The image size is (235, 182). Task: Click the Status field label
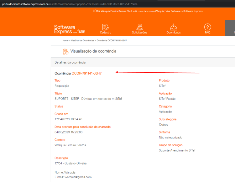59,107
